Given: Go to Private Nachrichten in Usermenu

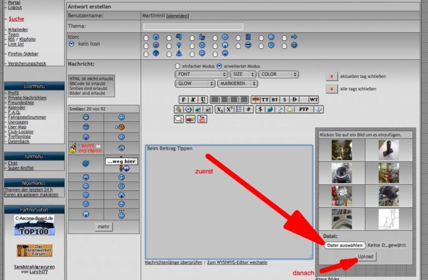Looking at the screenshot, I should [x=27, y=98].
